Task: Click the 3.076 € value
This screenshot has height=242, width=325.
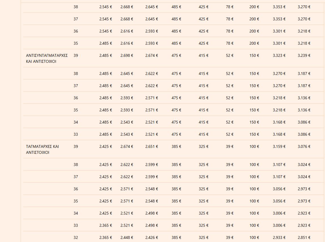Action: point(304,147)
